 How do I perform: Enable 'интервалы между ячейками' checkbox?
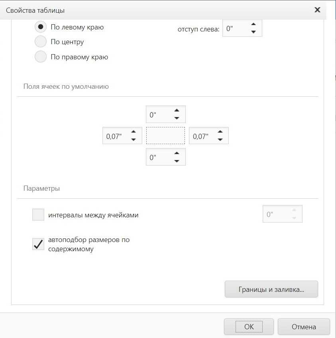click(x=38, y=215)
